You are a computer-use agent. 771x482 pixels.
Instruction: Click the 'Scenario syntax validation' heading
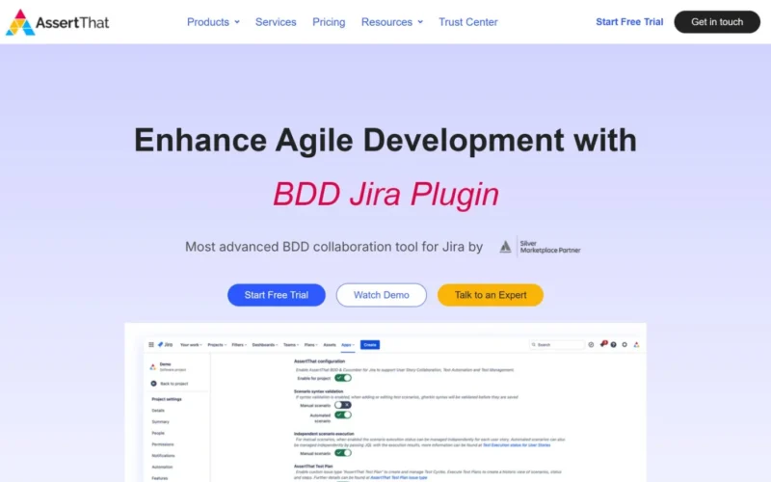(x=318, y=391)
